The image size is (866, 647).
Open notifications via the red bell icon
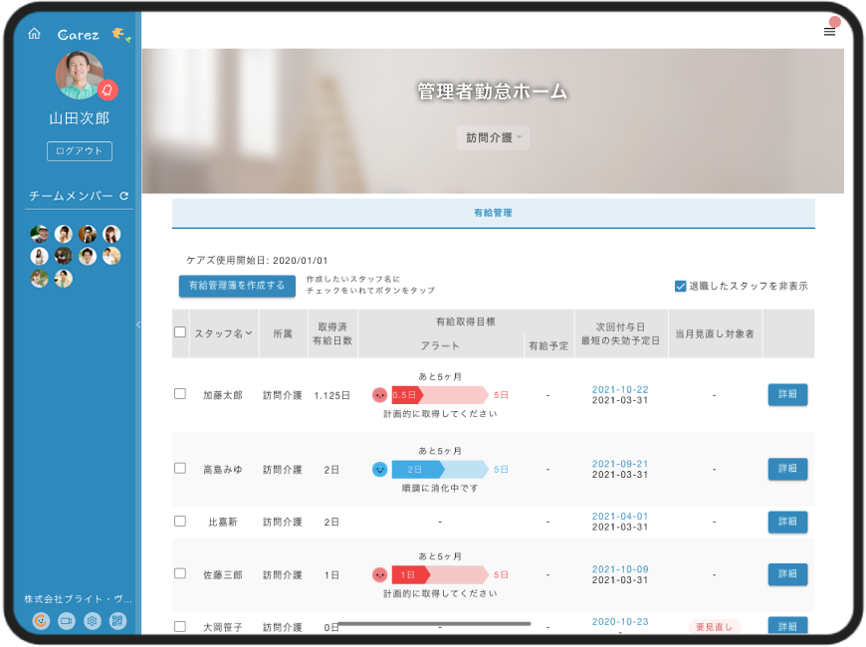tap(107, 90)
